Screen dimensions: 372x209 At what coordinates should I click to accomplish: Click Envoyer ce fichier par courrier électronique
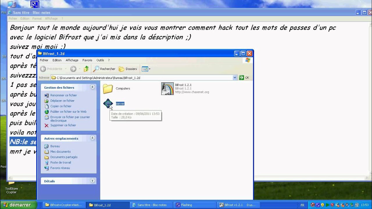[x=70, y=119]
